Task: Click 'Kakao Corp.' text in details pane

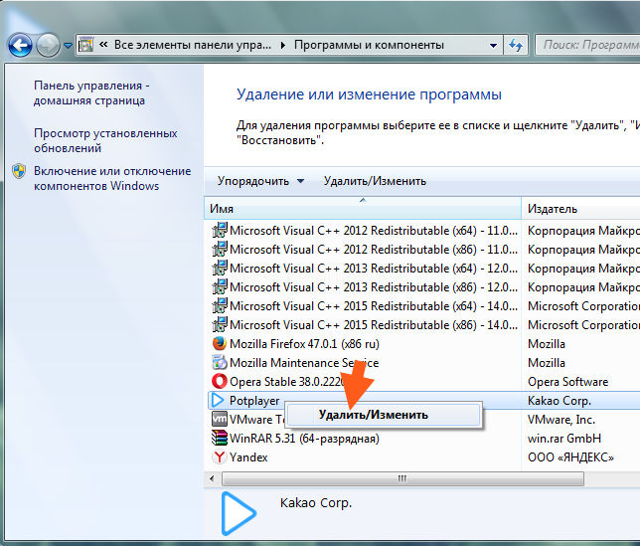Action: pyautogui.click(x=315, y=502)
